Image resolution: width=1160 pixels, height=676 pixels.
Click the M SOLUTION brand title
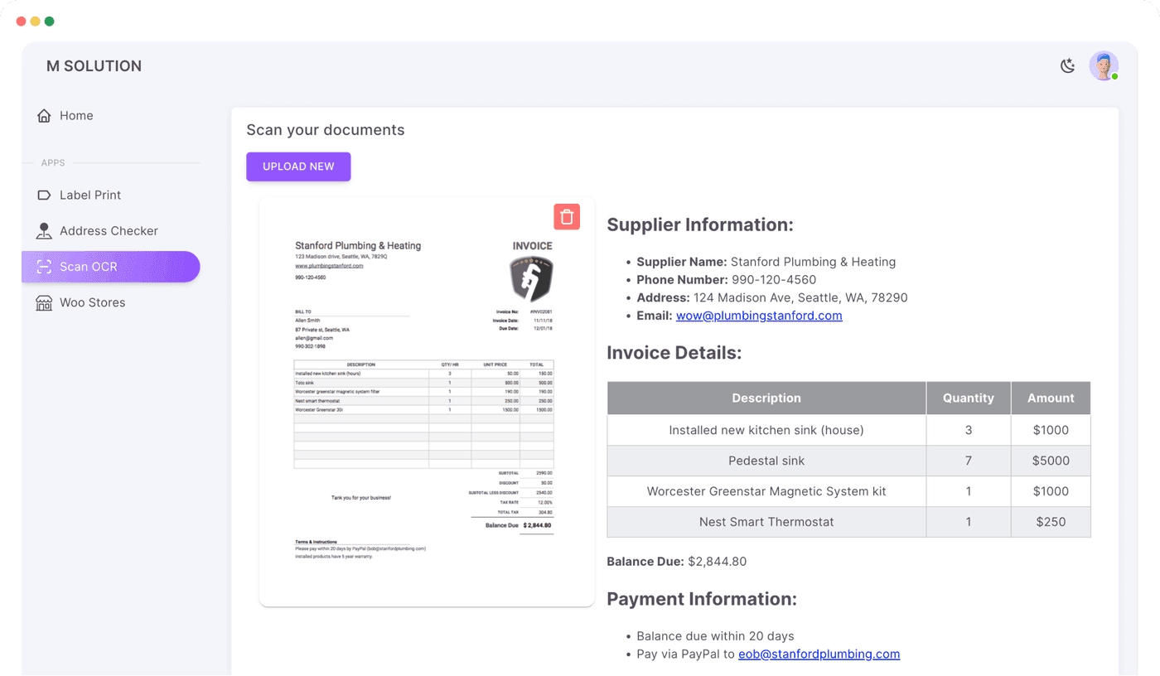point(94,66)
